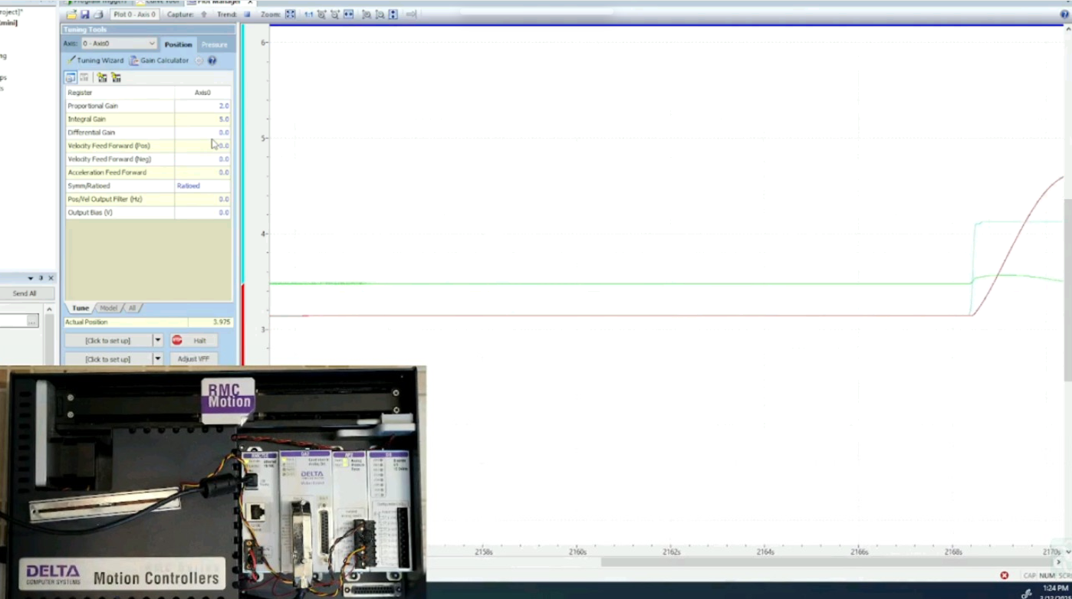Click the ellipsis browse button in command field
The width and height of the screenshot is (1072, 599).
32,322
